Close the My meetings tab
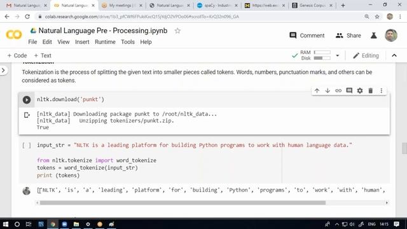Screen dimensions: 407x229 coord(141,6)
